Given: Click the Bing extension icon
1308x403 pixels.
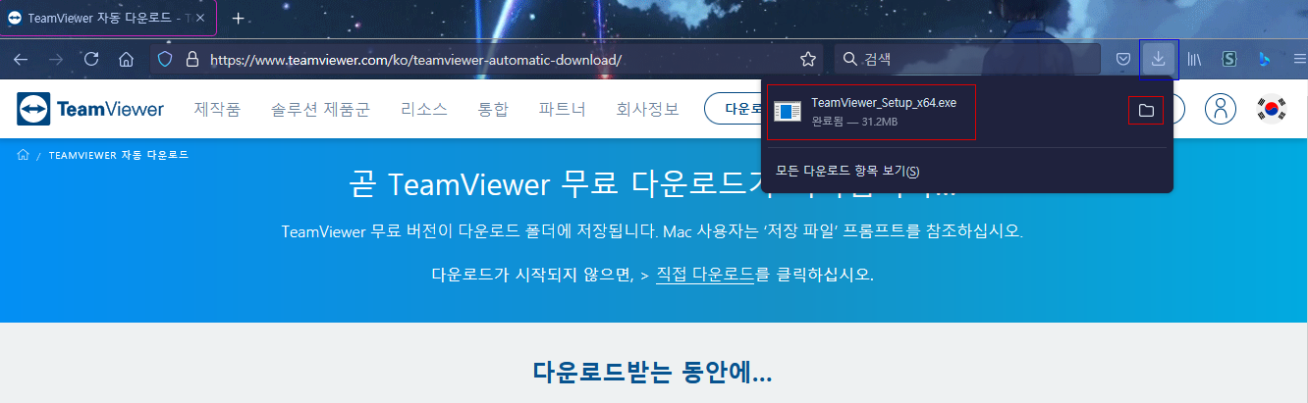Looking at the screenshot, I should pos(1264,59).
